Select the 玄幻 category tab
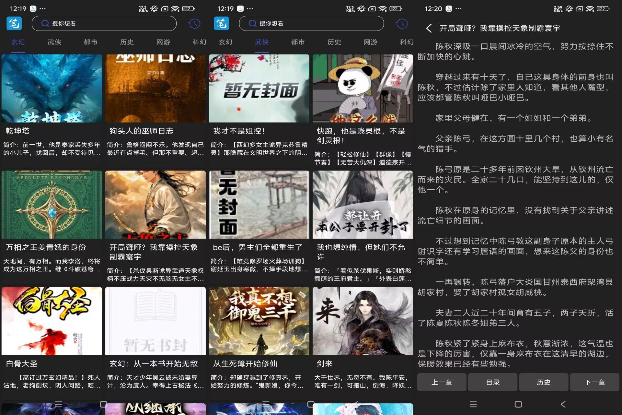 (x=18, y=42)
